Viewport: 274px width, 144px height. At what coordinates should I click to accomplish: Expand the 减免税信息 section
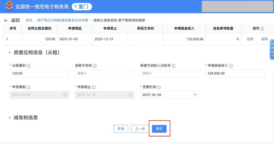[10, 118]
